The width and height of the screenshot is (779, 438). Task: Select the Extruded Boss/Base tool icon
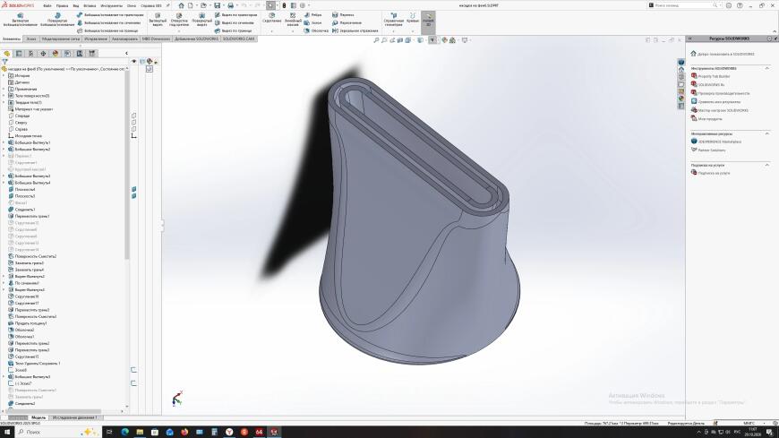pyautogui.click(x=21, y=16)
